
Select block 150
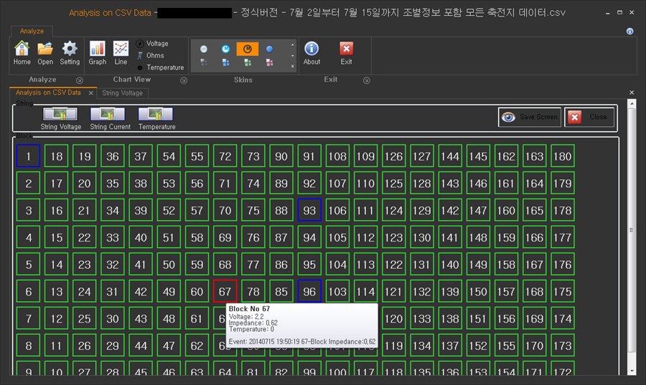tap(478, 291)
